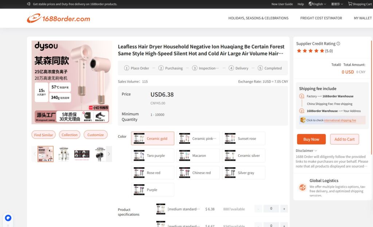
Task: Click the chat support bubble icon
Action: [8, 218]
